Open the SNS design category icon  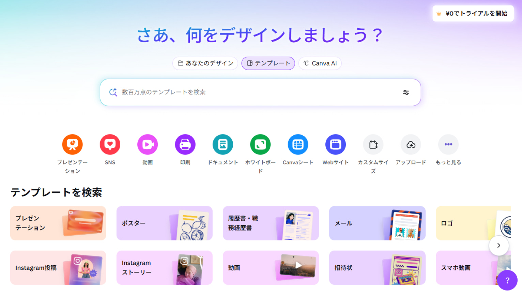coord(110,144)
